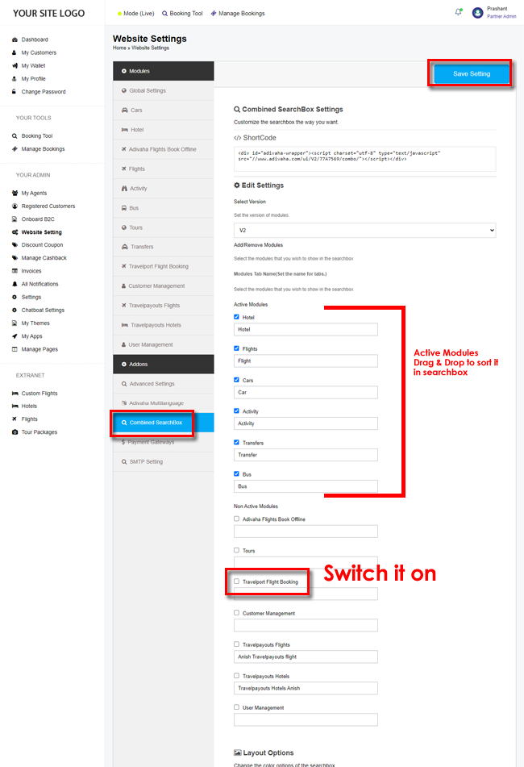Check the User Management checkbox

pyautogui.click(x=236, y=707)
